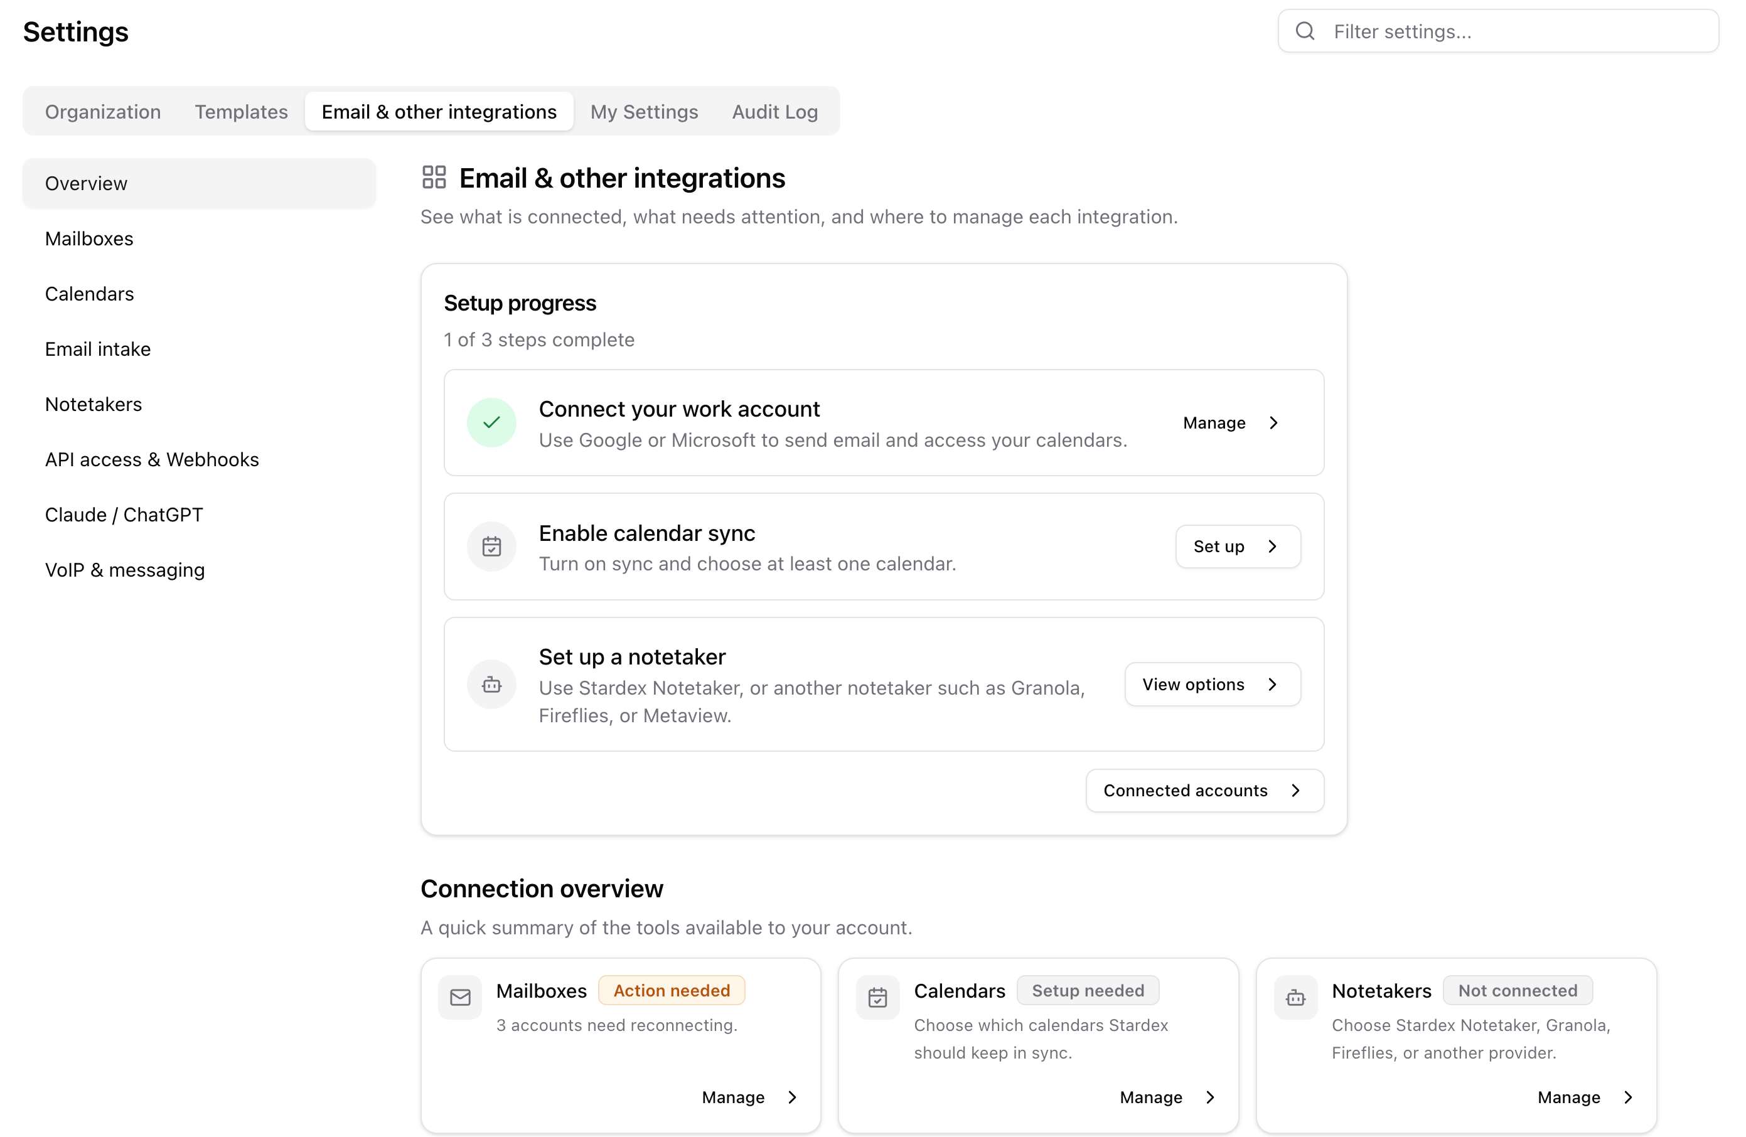Open Claude / ChatGPT settings

click(x=199, y=514)
